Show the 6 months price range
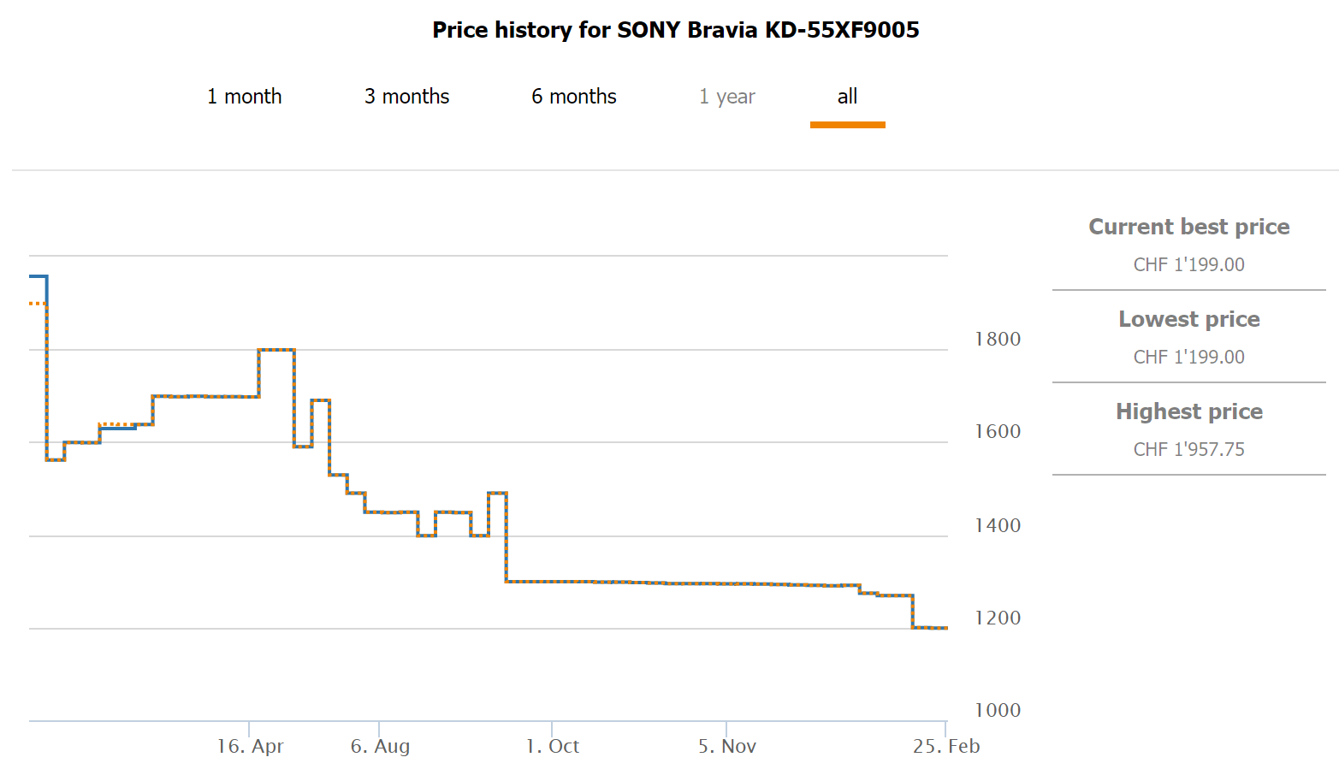 click(573, 97)
